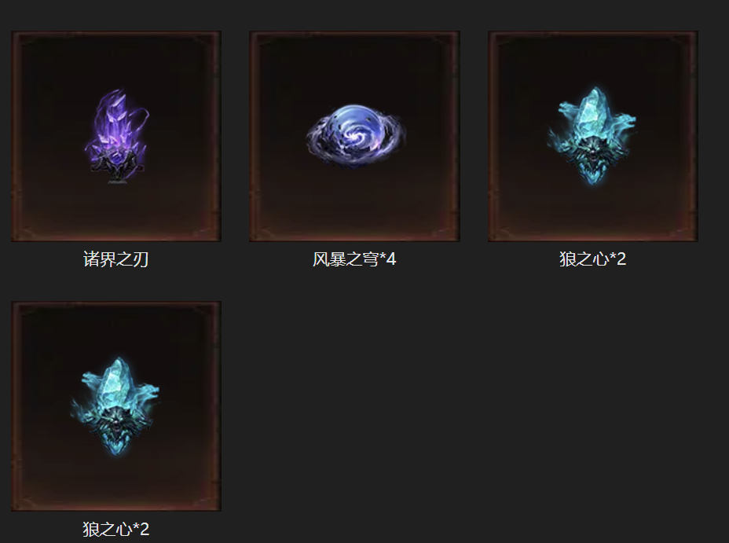This screenshot has width=729, height=543.
Task: Select the 狼之心 tile beneath 诸界之刃
Action: [x=116, y=405]
